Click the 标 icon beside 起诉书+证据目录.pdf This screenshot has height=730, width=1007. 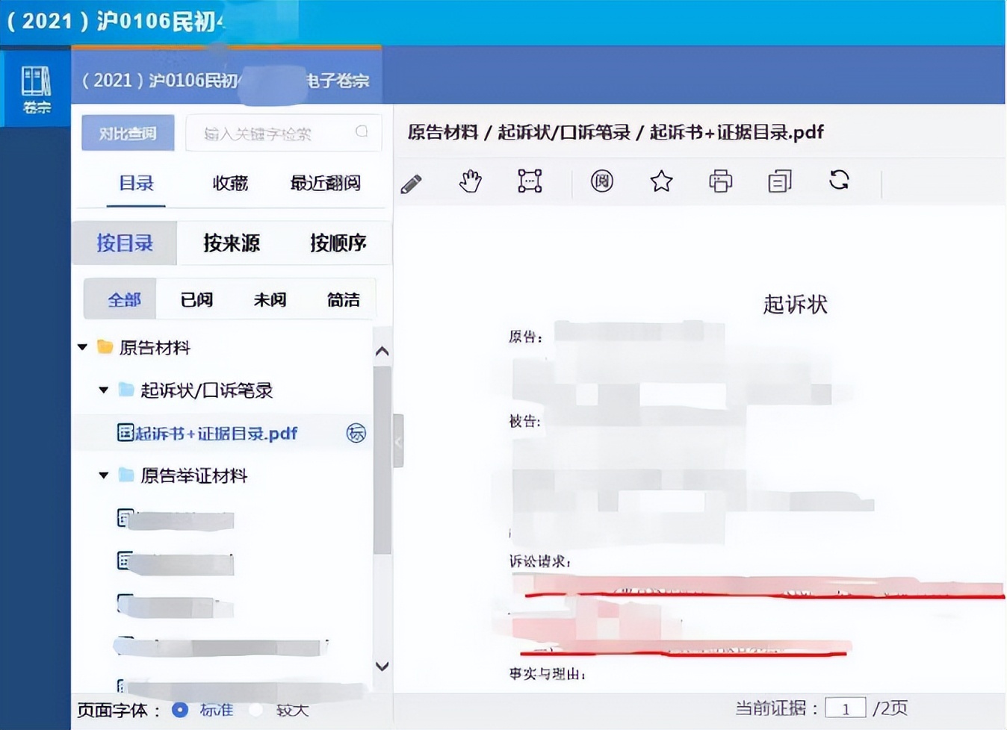(x=357, y=433)
